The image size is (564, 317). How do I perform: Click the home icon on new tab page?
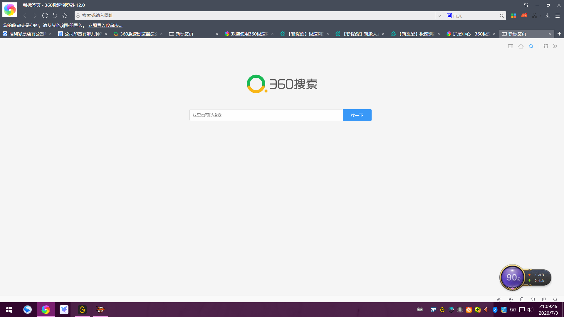[521, 46]
